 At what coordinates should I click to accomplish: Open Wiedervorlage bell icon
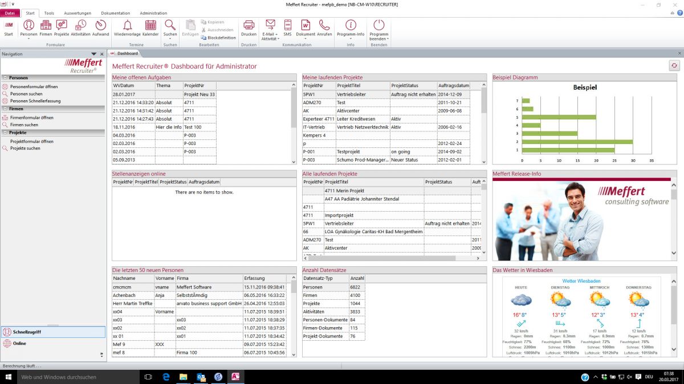tap(128, 28)
